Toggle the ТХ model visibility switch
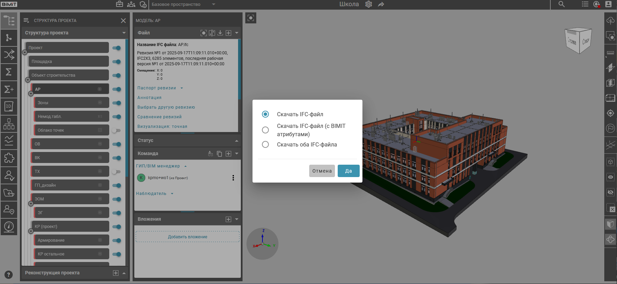617x284 pixels. pos(116,172)
